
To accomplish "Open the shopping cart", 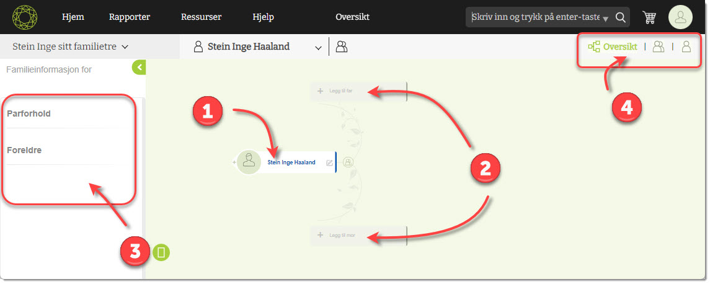I will 649,17.
